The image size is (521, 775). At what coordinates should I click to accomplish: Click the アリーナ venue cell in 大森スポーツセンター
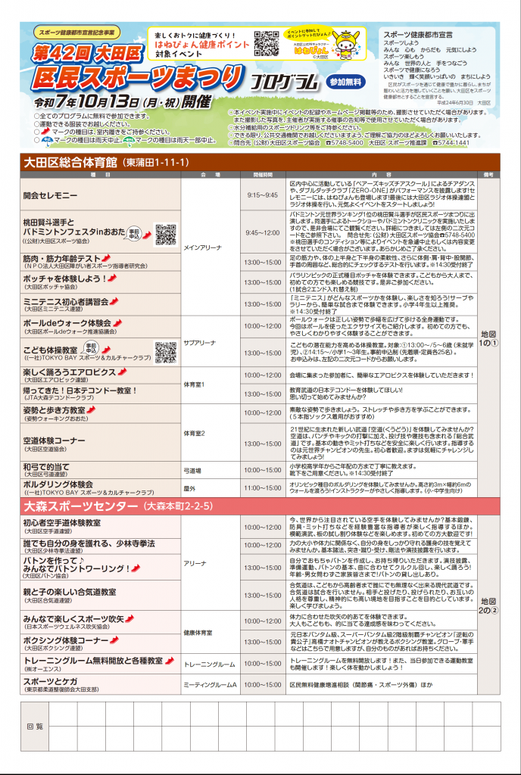click(211, 563)
